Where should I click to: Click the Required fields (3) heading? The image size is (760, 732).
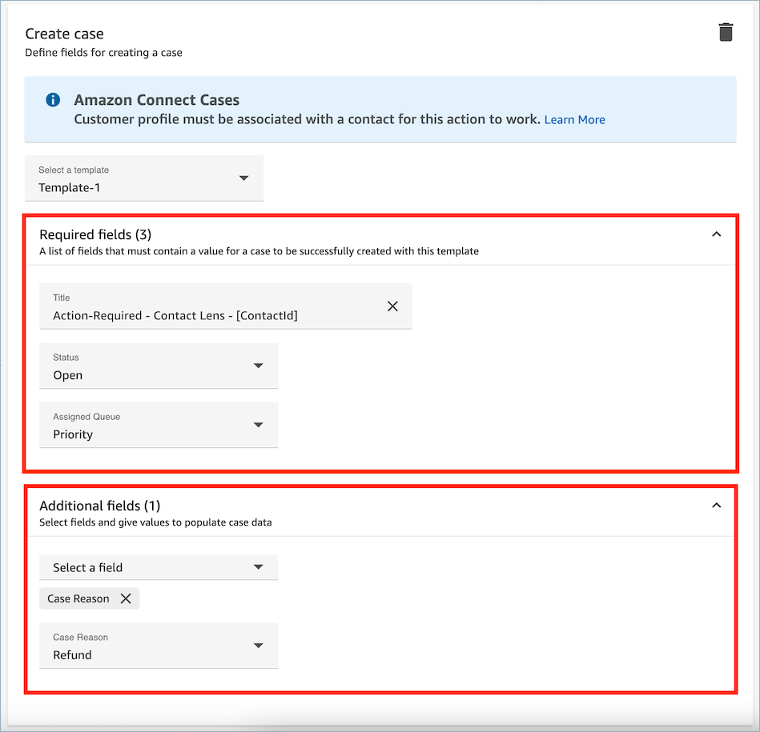[x=95, y=234]
